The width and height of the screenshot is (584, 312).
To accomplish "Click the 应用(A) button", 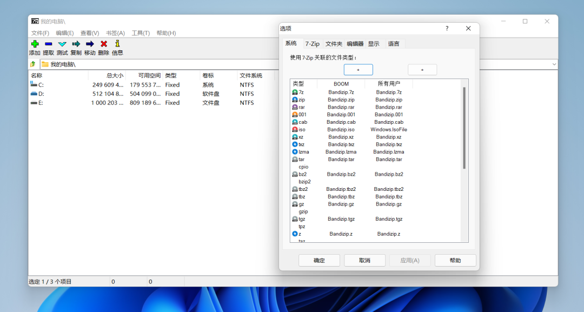I will [x=410, y=260].
